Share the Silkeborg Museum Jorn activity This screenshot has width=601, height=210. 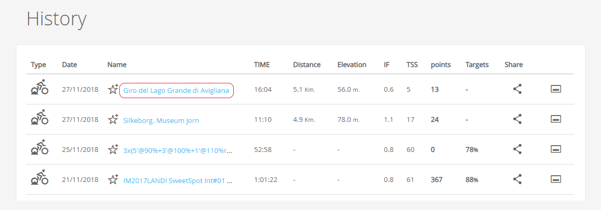[518, 119]
